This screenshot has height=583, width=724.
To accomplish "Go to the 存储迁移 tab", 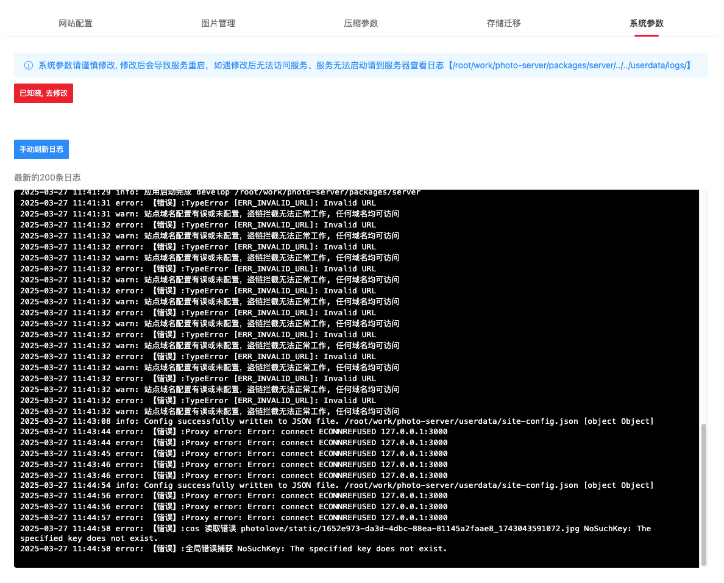I will pyautogui.click(x=503, y=23).
